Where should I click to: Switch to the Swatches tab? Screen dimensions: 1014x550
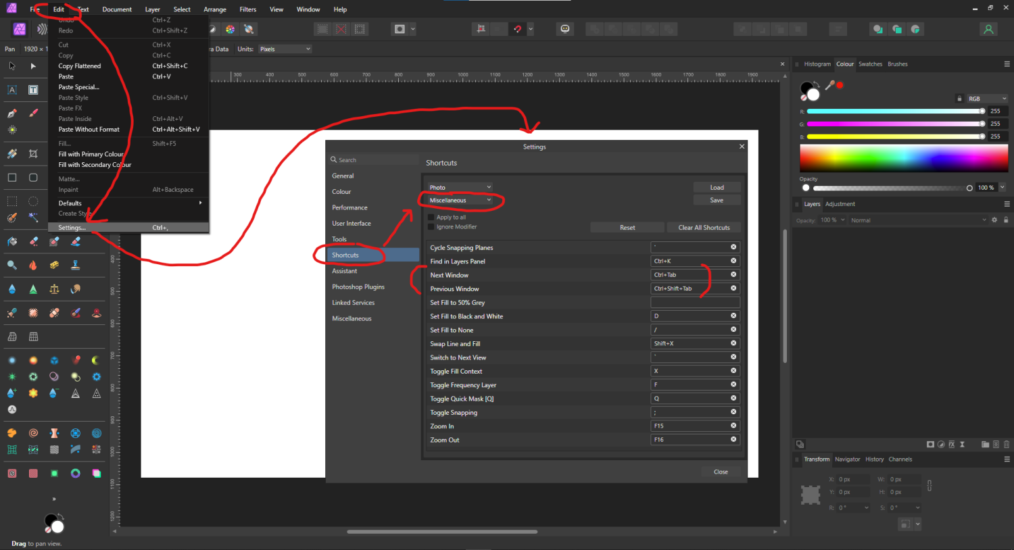click(870, 64)
